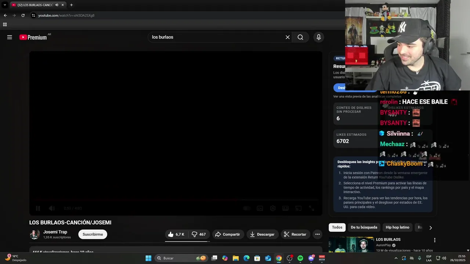Image resolution: width=470 pixels, height=264 pixels.
Task: Select the Todos filter chip
Action: point(337,227)
